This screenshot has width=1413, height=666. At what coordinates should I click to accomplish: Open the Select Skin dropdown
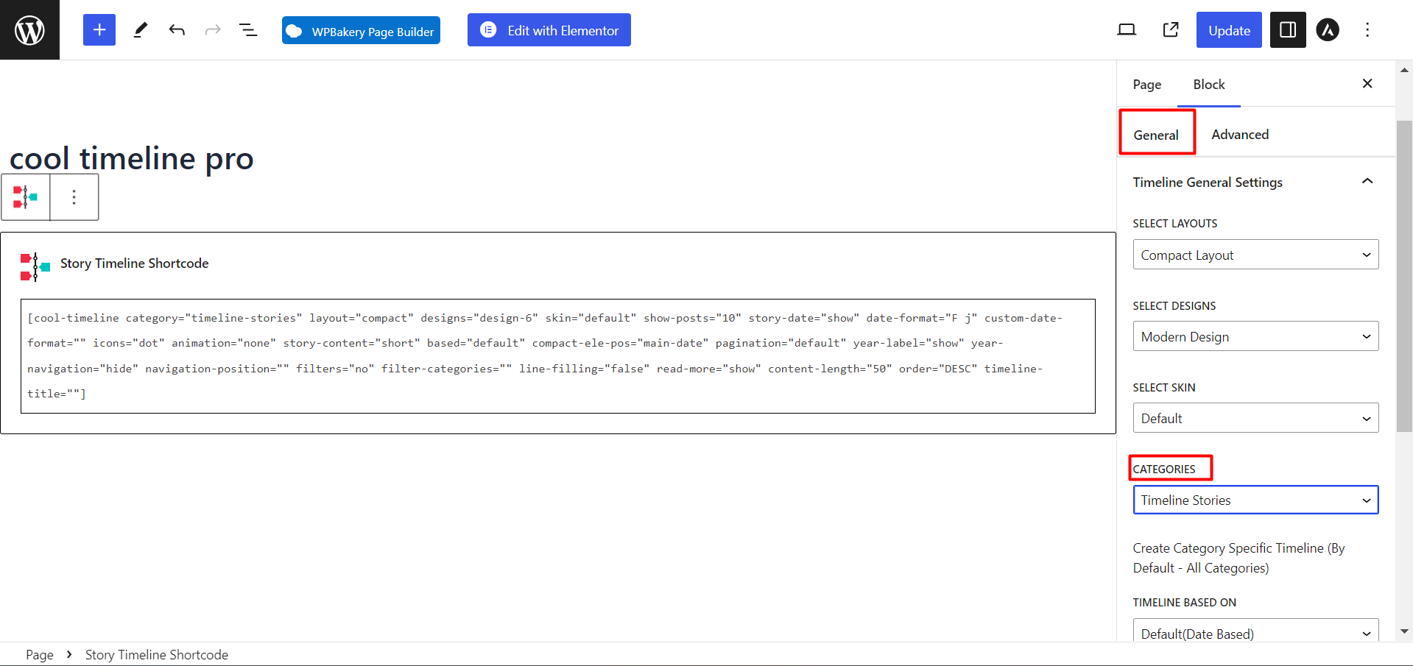(x=1255, y=418)
